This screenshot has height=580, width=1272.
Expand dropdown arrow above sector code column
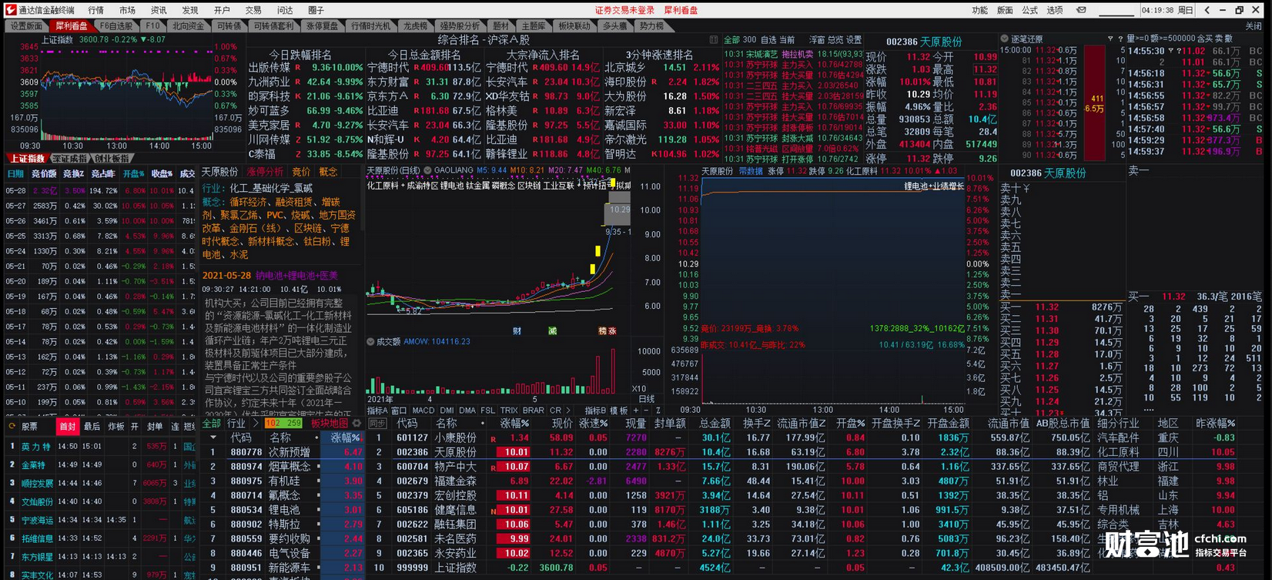pyautogui.click(x=213, y=438)
